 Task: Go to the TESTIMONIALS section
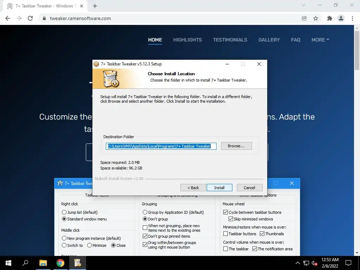(x=230, y=40)
